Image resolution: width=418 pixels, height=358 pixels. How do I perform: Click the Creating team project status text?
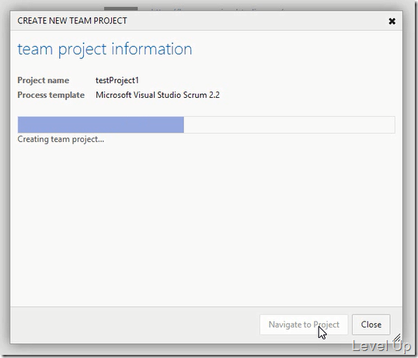[x=61, y=139]
